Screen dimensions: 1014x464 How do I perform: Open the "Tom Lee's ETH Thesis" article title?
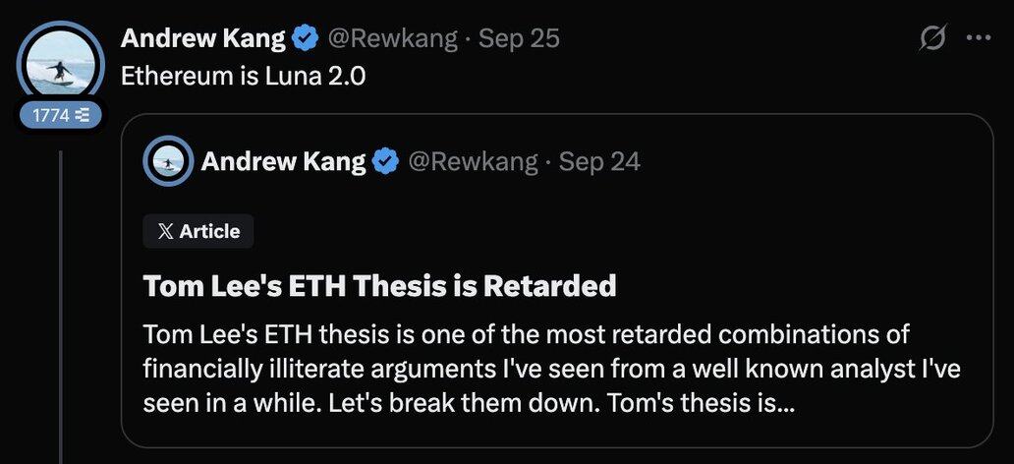(x=379, y=286)
